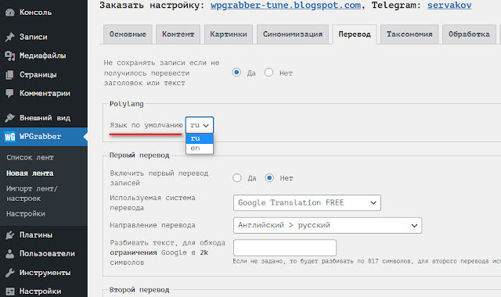
Task: Switch to the Контент tab
Action: coord(178,34)
